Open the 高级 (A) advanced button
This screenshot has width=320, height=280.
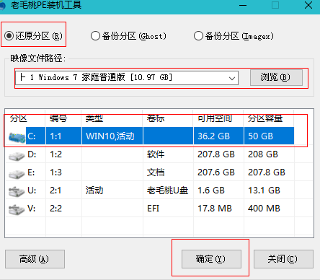[x=35, y=259]
